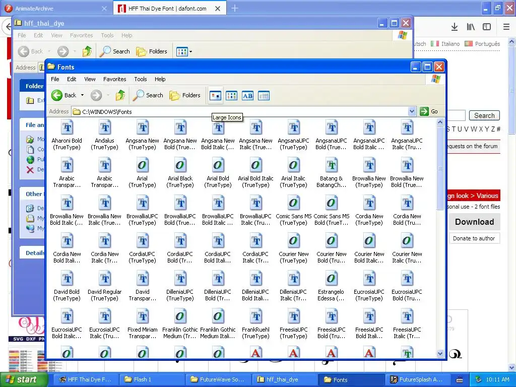Click Firefox downloads arrow icon
Viewport: 516px width, 387px height.
coord(455,27)
